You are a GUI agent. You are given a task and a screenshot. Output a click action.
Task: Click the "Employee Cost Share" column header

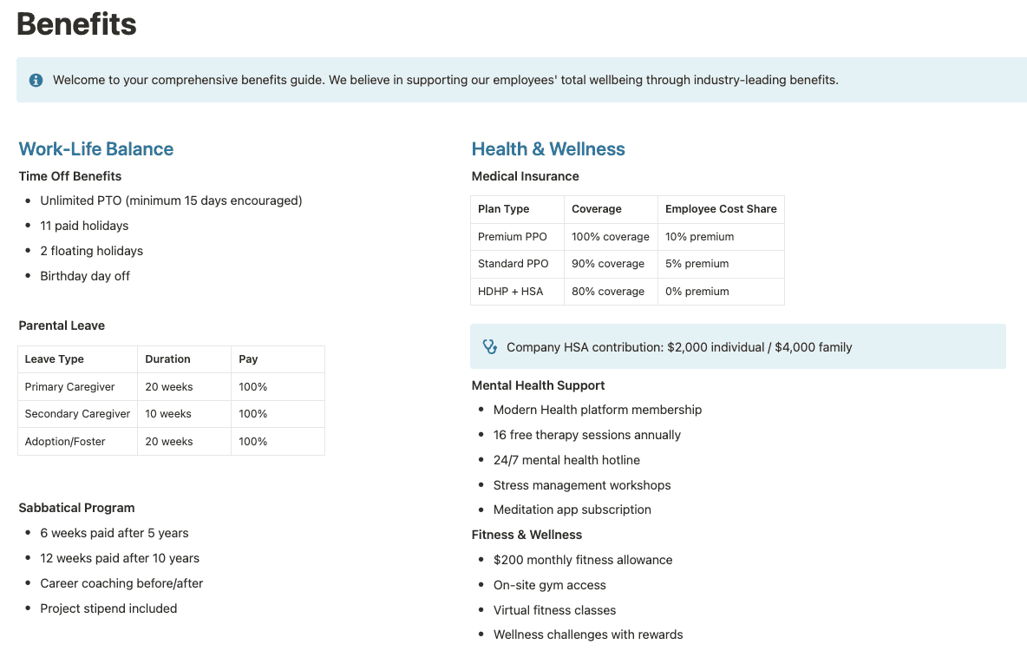(721, 209)
